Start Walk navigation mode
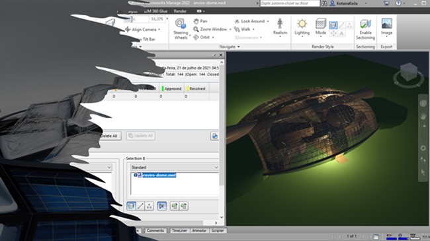The width and height of the screenshot is (430, 241). pyautogui.click(x=242, y=29)
